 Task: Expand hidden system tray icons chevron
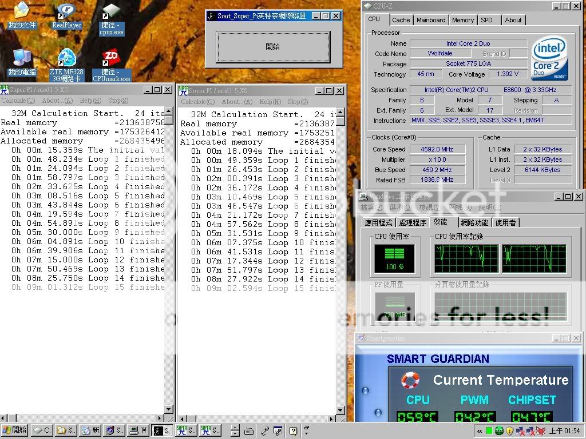479,430
